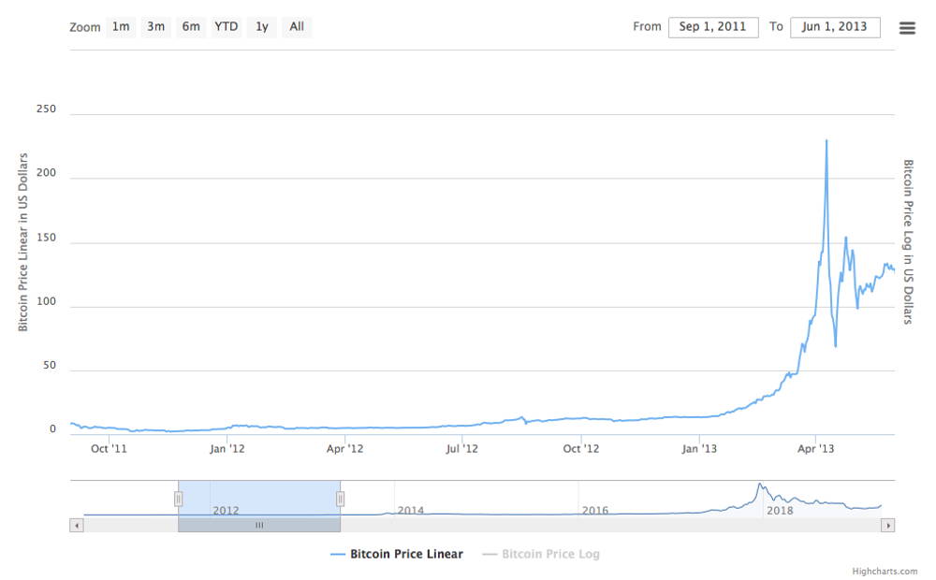Click the To date field Jun 1, 2013

coord(835,27)
